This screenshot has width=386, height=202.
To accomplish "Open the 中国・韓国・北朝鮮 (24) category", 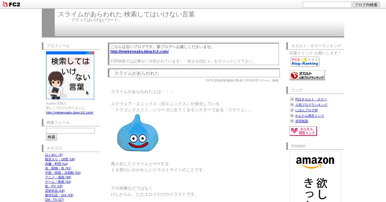I will 63,173.
